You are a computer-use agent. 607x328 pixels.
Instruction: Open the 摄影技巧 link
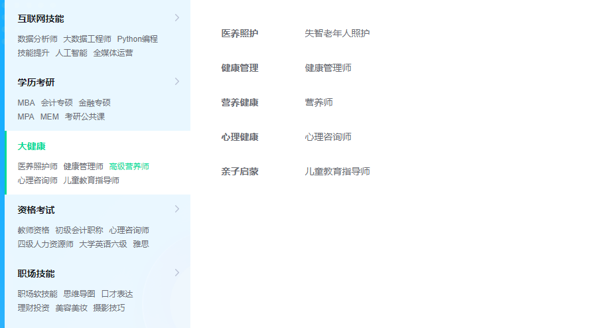[108, 308]
